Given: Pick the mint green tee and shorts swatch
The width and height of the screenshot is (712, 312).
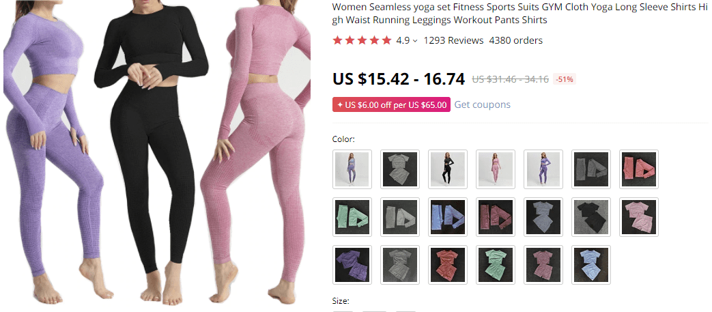Looking at the screenshot, I should click(x=496, y=265).
